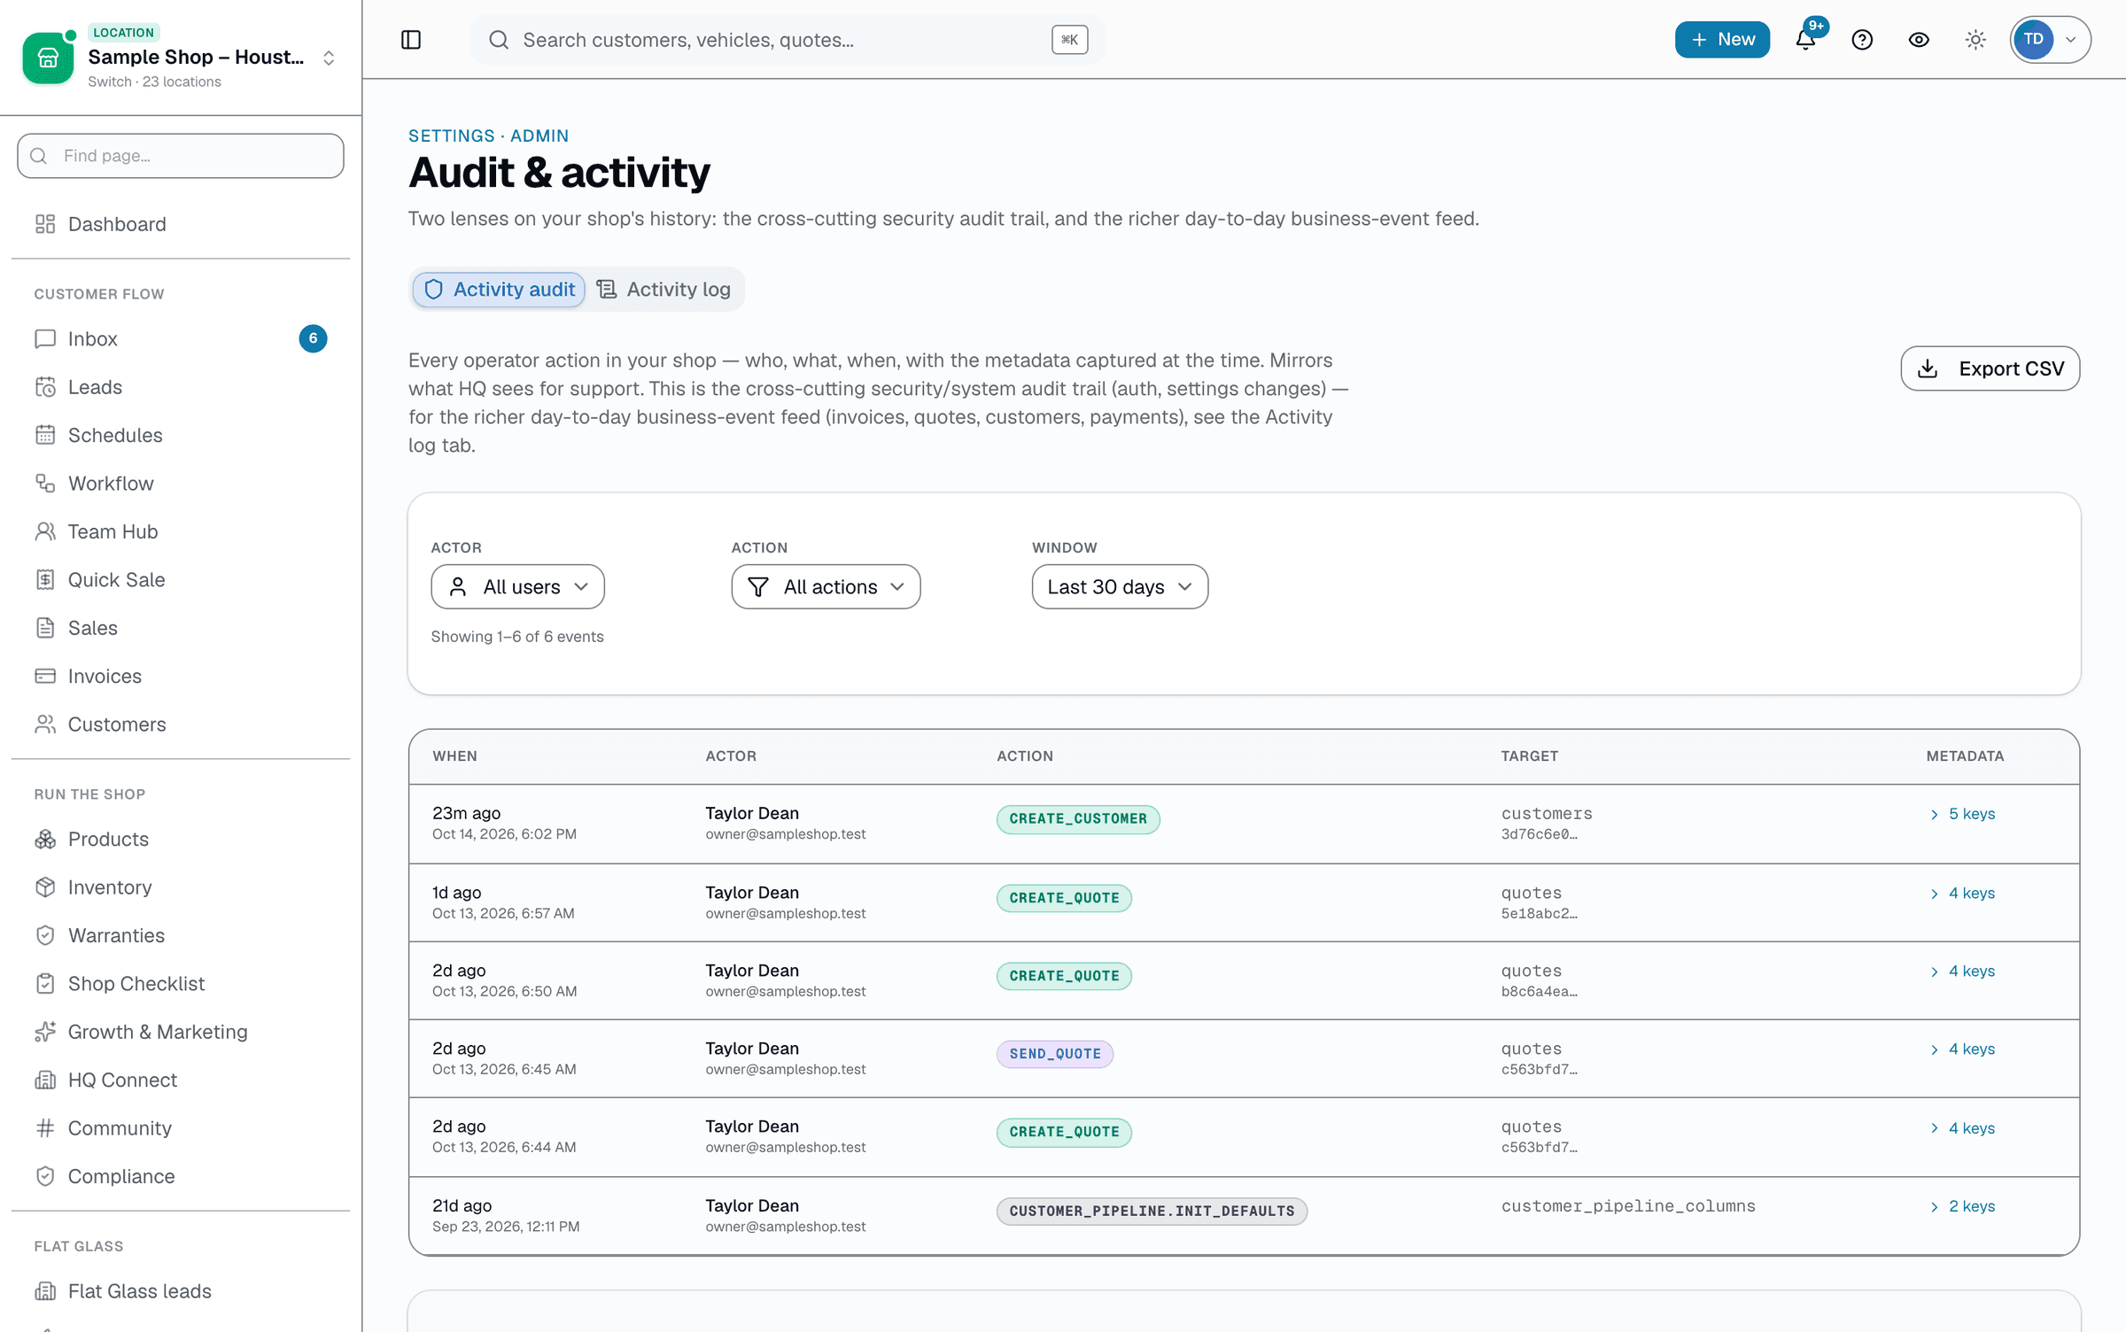Click the search magnifier icon in top bar
This screenshot has height=1332, width=2126.
[x=499, y=40]
